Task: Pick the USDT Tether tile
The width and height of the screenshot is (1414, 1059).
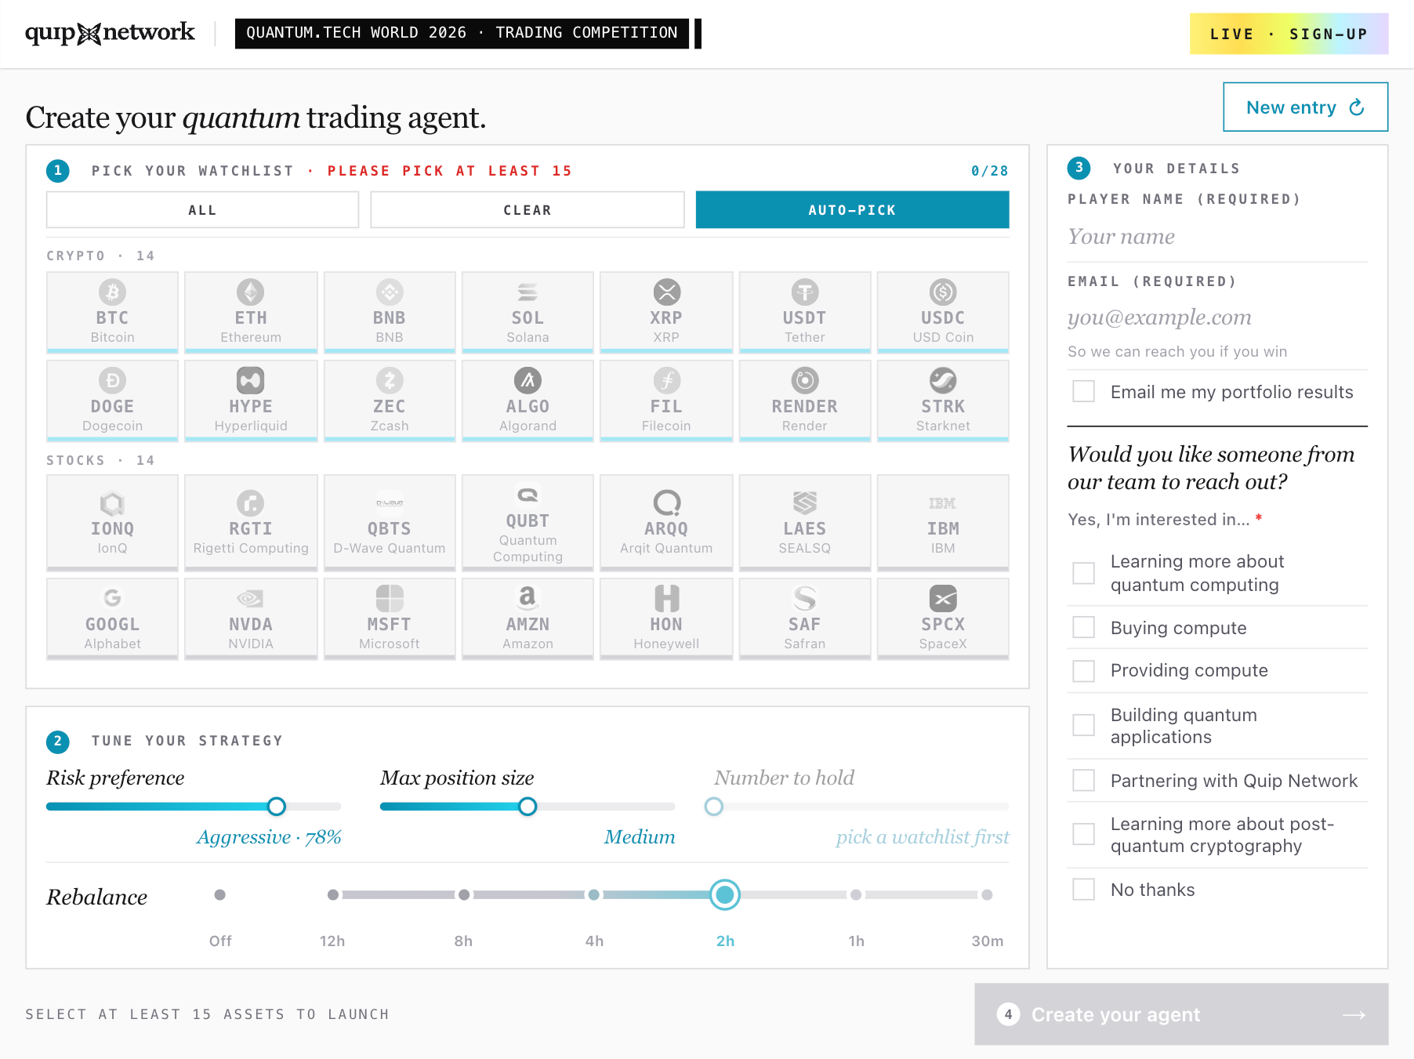Action: click(805, 312)
